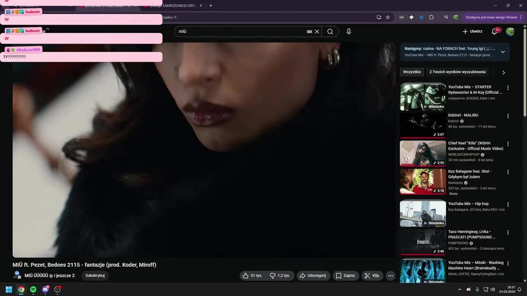Expand the Następny playlist panel chevron

pyautogui.click(x=503, y=52)
